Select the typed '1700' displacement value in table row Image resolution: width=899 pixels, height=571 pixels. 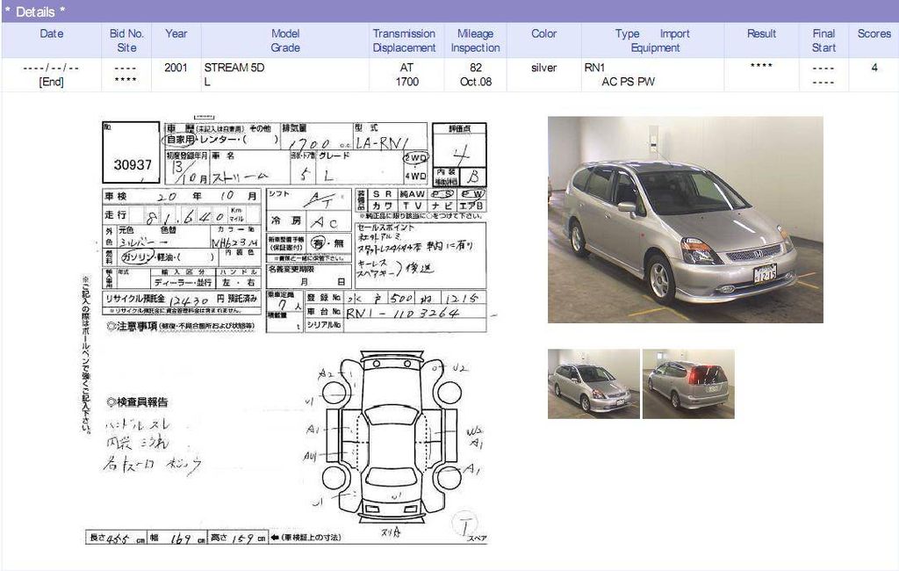(x=407, y=82)
